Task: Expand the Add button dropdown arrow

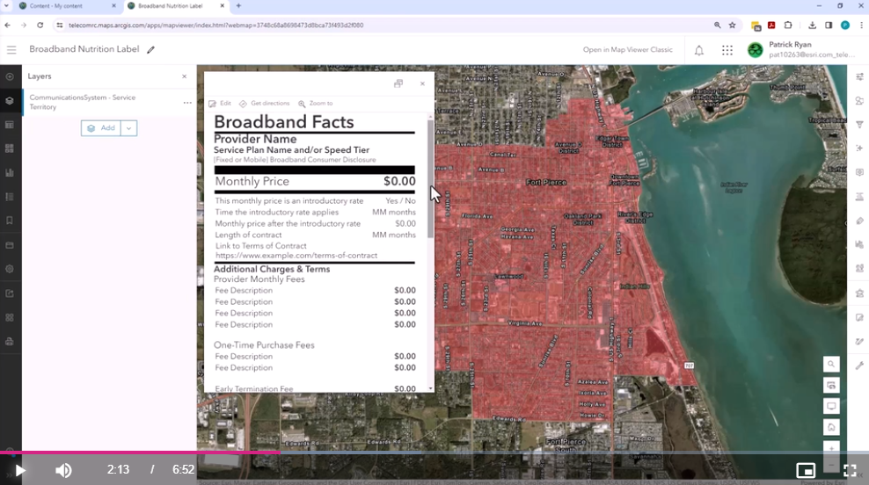Action: click(x=128, y=128)
